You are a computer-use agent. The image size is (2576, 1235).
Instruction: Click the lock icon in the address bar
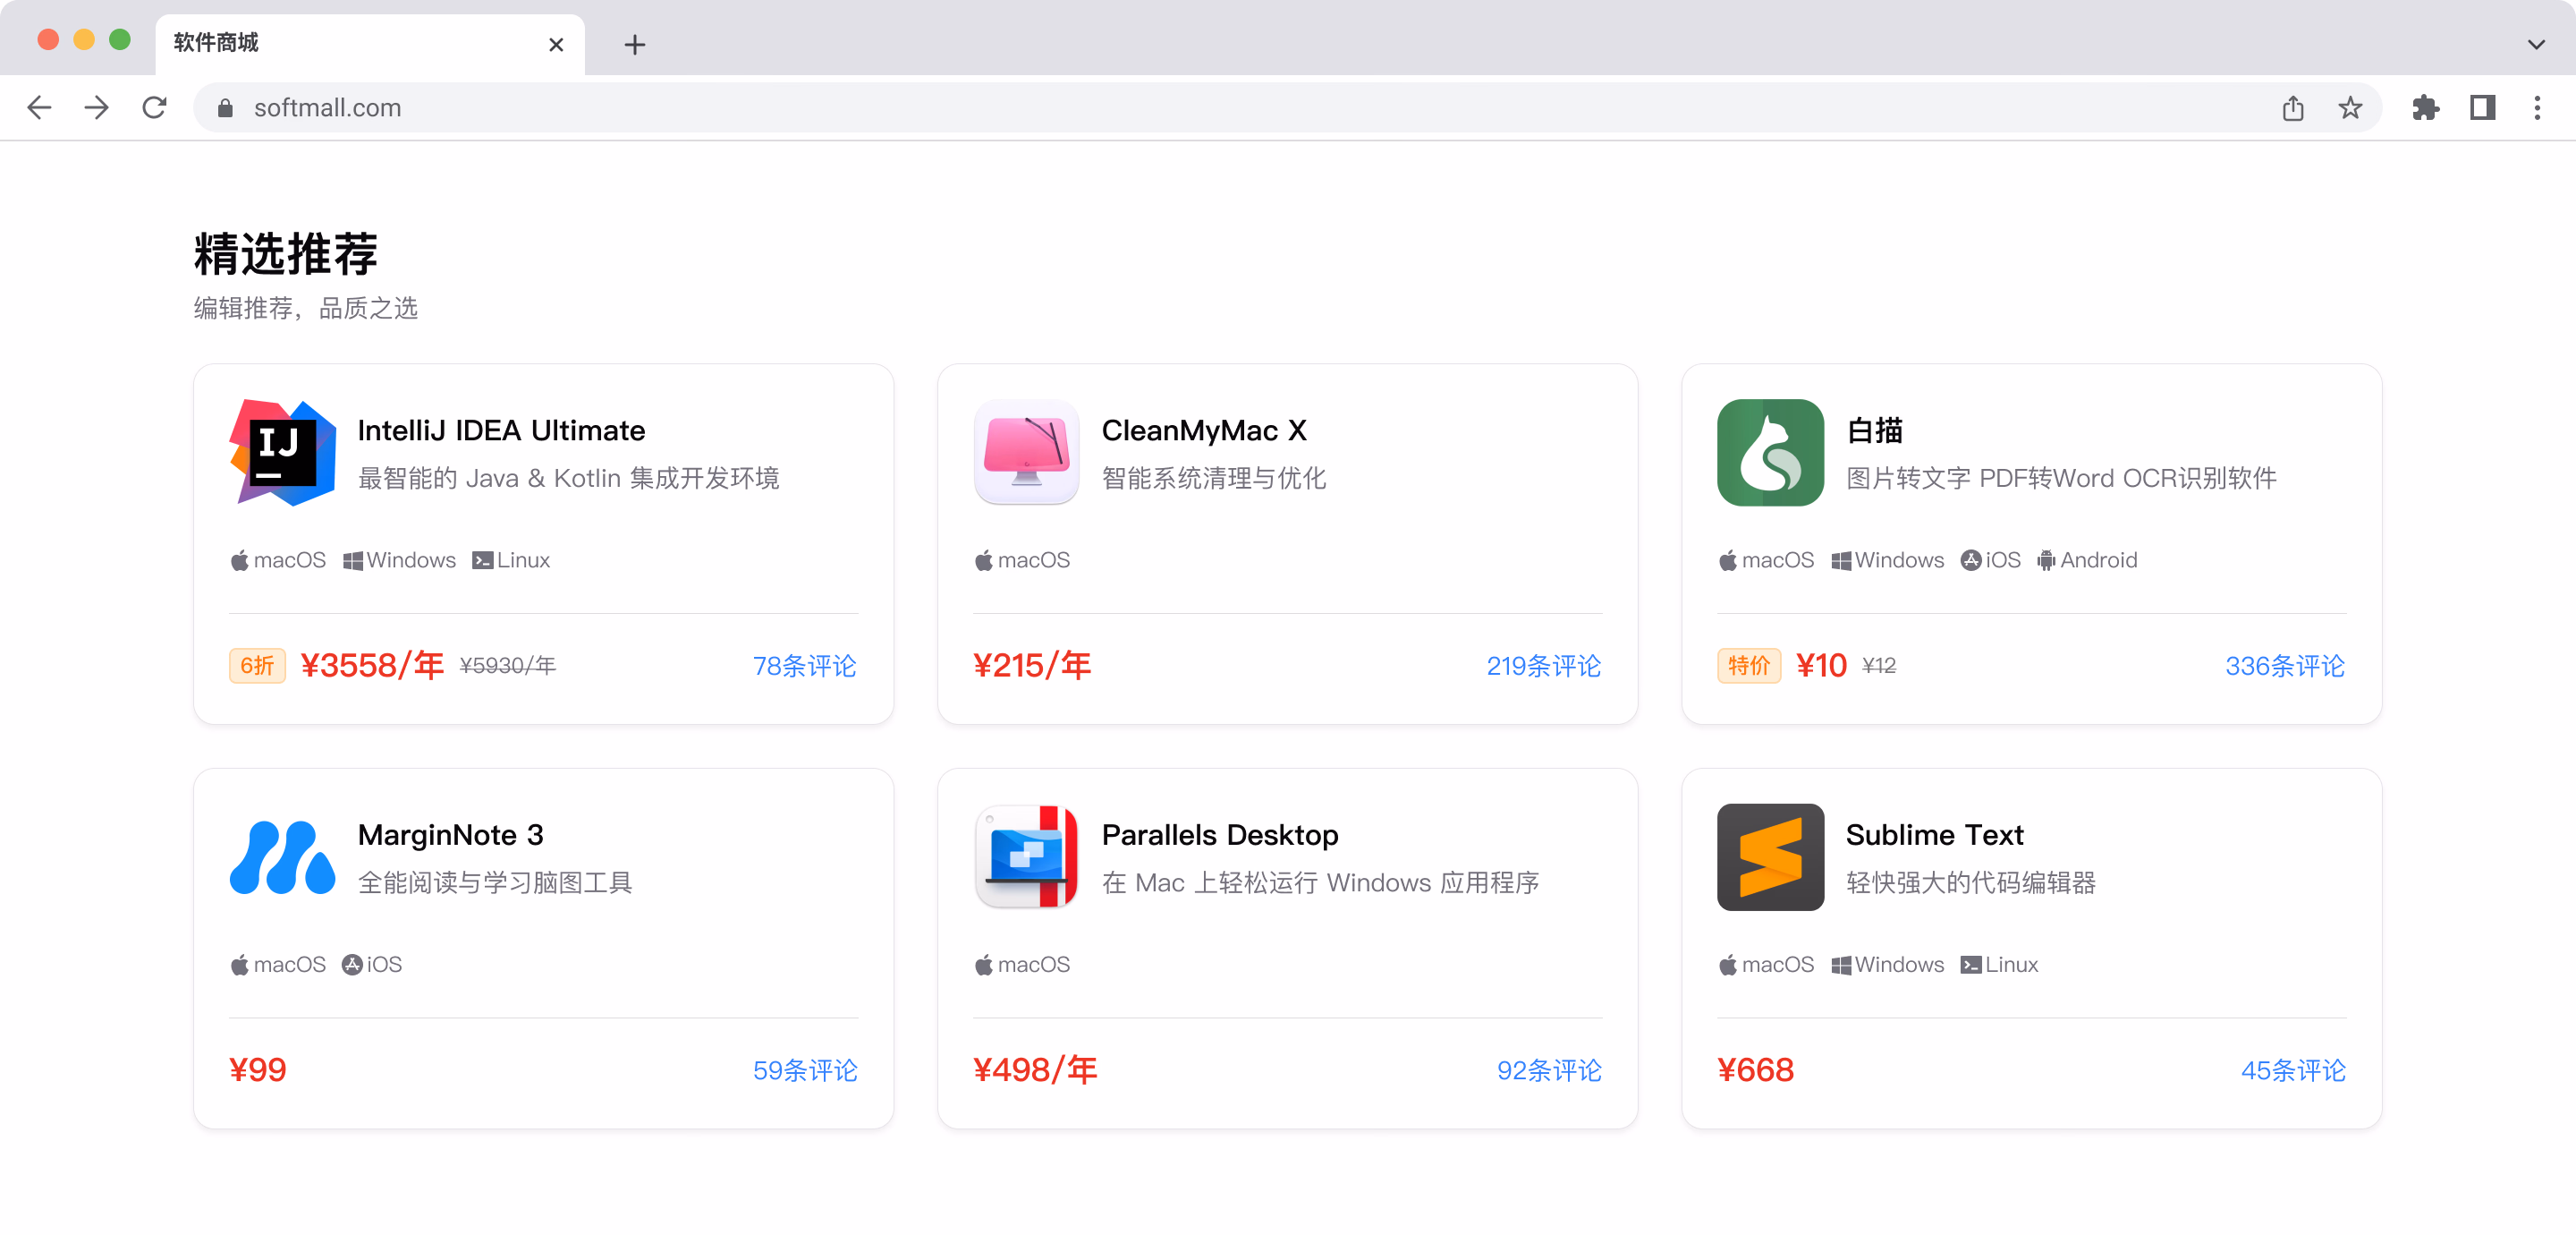(225, 108)
